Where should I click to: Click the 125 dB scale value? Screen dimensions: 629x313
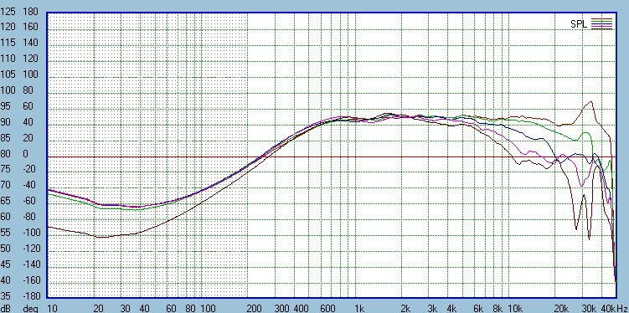tap(8, 12)
